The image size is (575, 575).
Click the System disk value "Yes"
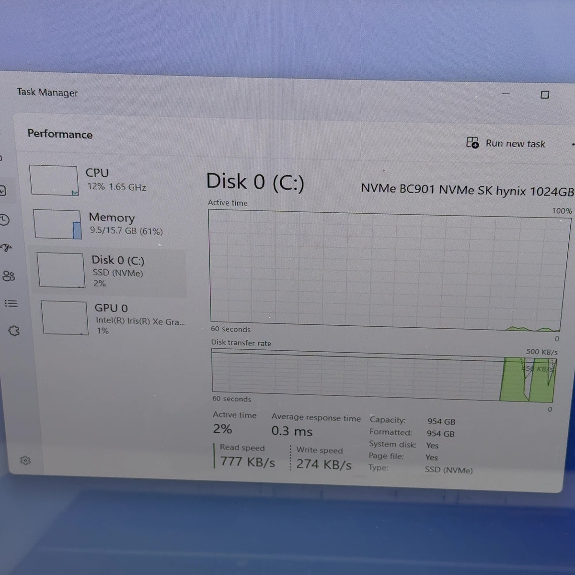[432, 446]
